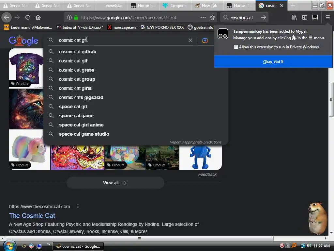Screen dimensions: 334x251
Task: Choose the cosmic cat grass suggestion
Action: [136, 70]
